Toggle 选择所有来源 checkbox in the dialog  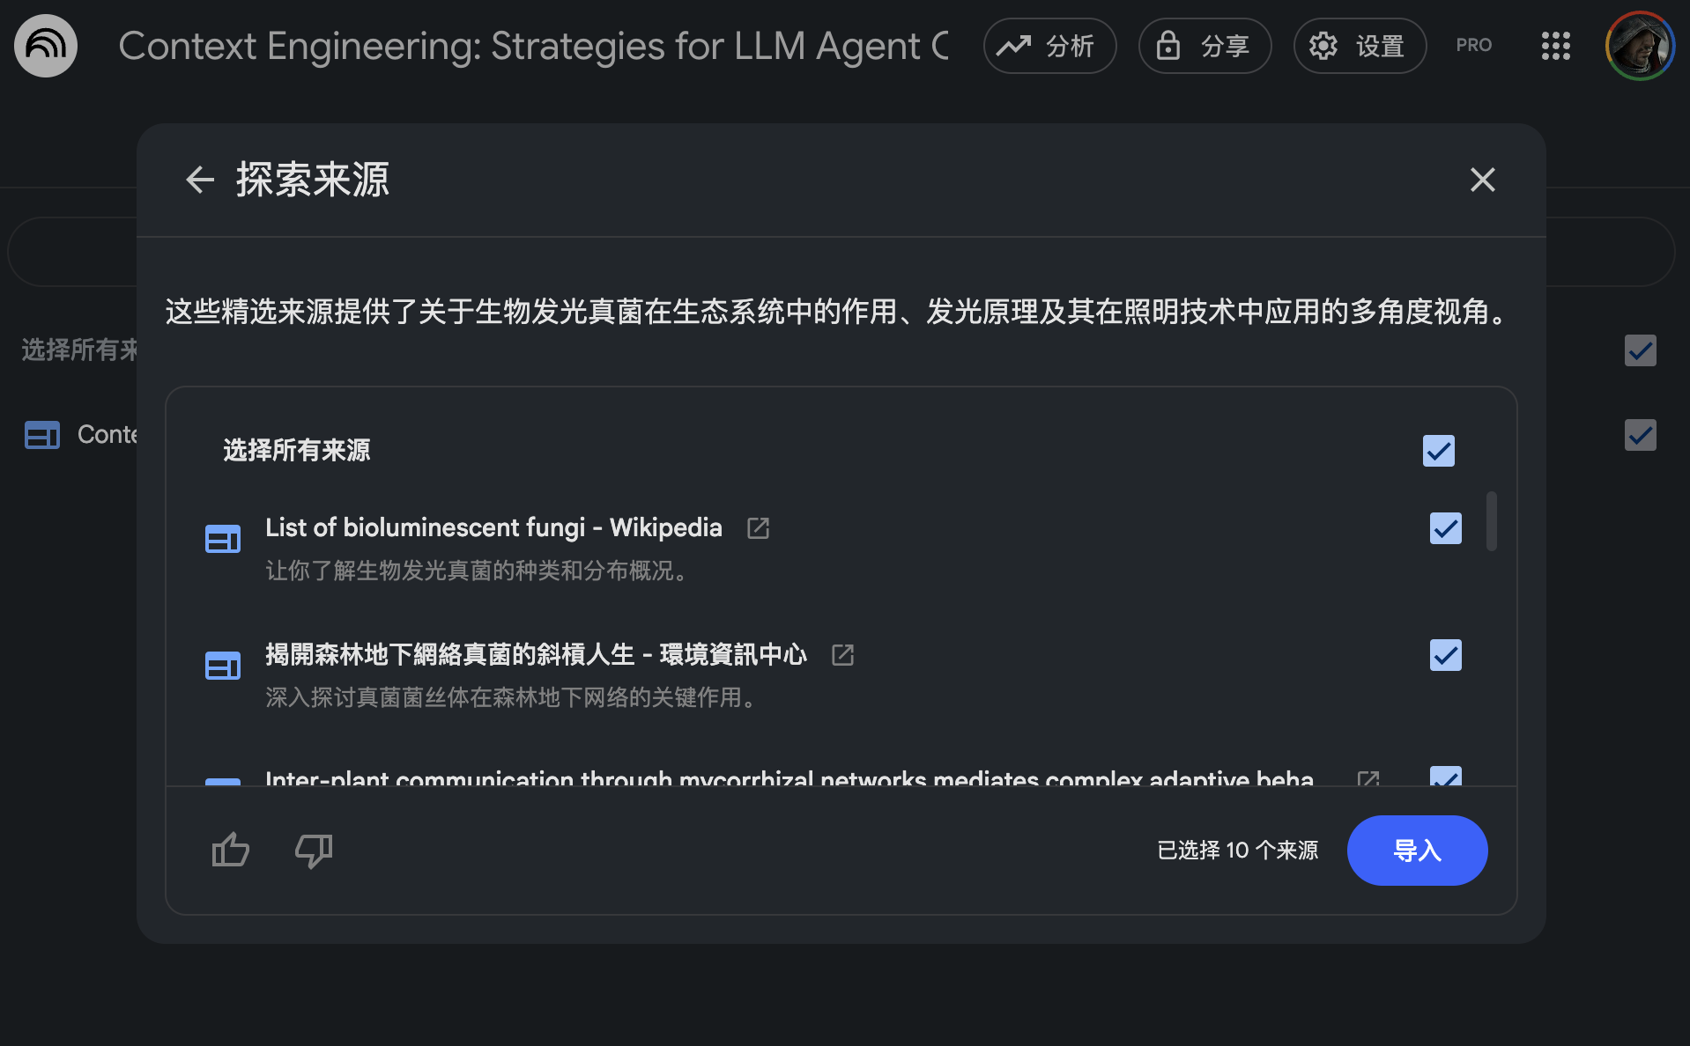[1439, 451]
